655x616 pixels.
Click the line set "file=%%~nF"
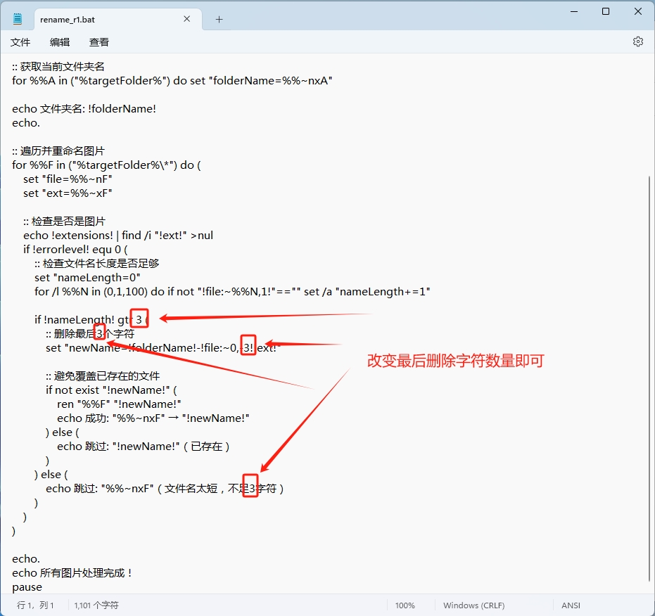(x=68, y=179)
